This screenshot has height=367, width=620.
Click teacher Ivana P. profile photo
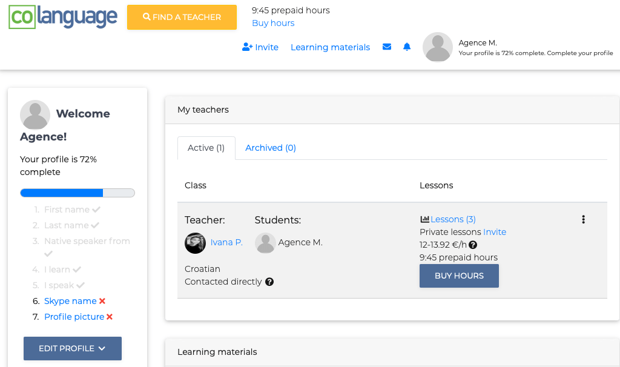(195, 243)
